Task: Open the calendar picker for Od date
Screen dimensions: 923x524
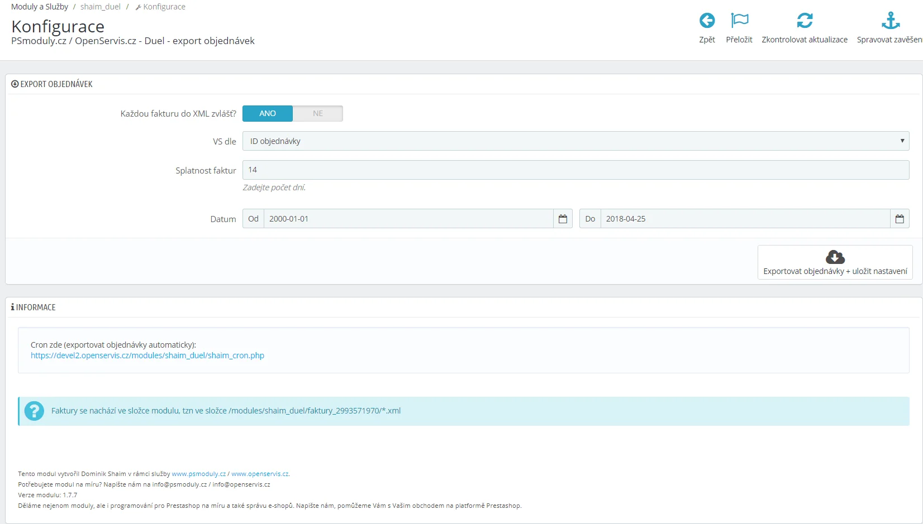Action: coord(563,219)
